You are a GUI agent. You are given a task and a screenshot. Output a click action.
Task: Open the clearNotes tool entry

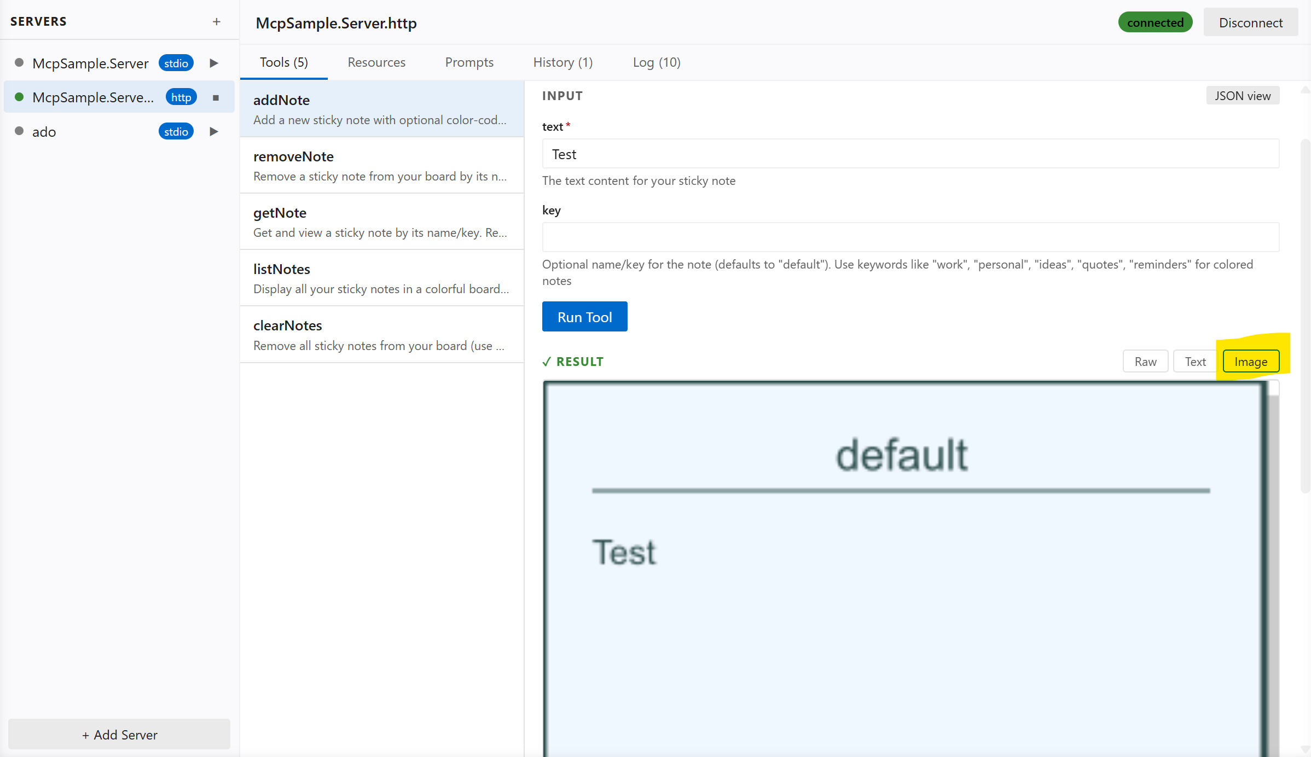381,334
